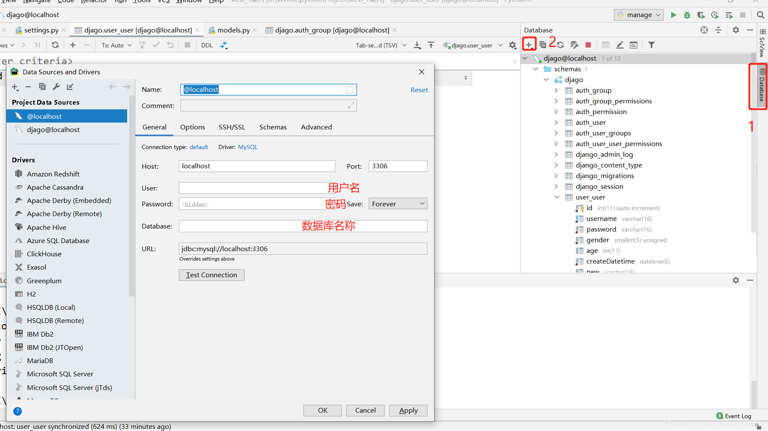The width and height of the screenshot is (768, 431).
Task: Open the djago.user_user target dropdown in the editor toolbar
Action: point(473,45)
